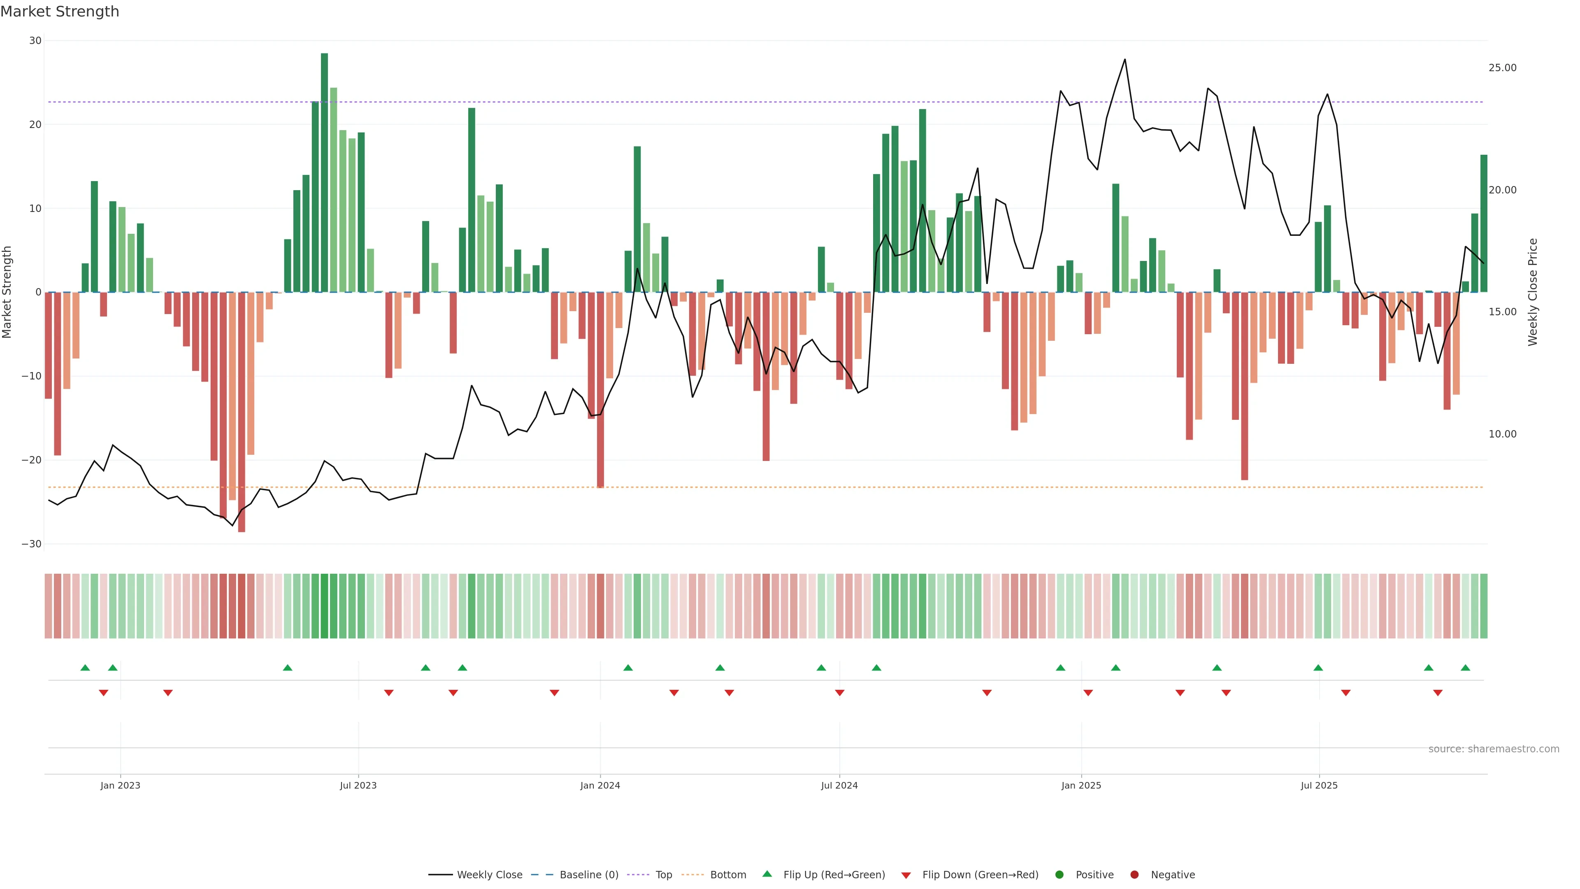
Task: Click the tallest green market strength bar
Action: click(325, 172)
